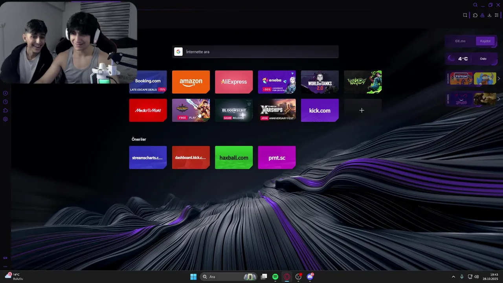Show hidden system tray icons
The height and width of the screenshot is (283, 503).
point(453,277)
